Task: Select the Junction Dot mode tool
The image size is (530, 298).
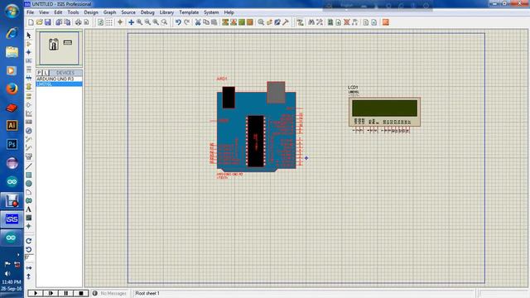Action: [29, 52]
